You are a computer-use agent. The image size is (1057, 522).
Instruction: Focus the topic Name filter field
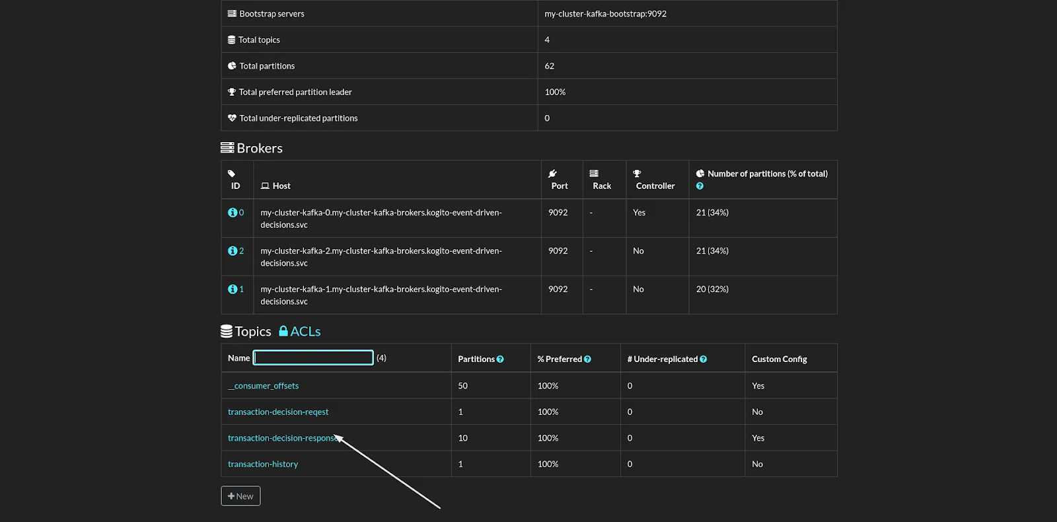click(x=313, y=358)
